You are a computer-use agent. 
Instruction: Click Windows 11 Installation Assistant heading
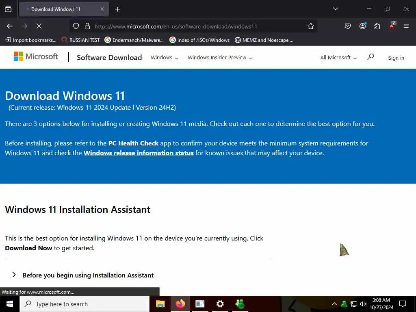[x=78, y=210]
